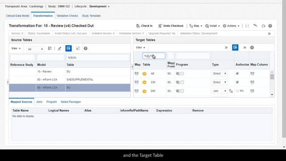Toggle Source Tables query-by-example filter icon

(x=68, y=48)
